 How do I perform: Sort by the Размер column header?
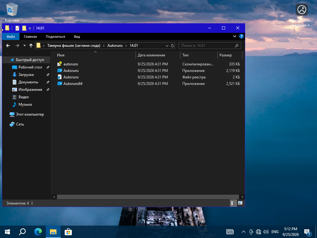click(230, 55)
